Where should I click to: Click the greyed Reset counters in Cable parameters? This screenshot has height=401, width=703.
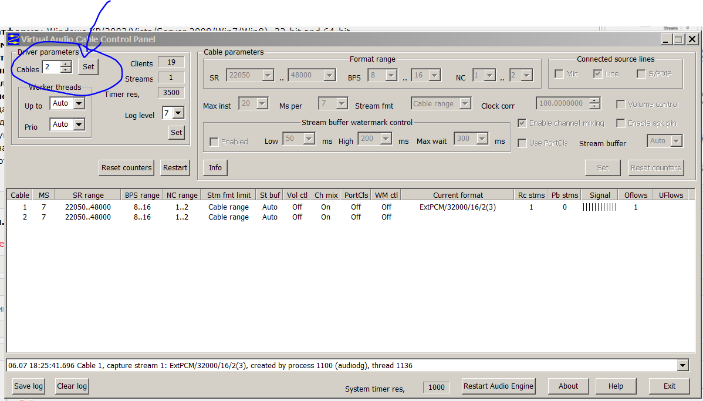(656, 168)
